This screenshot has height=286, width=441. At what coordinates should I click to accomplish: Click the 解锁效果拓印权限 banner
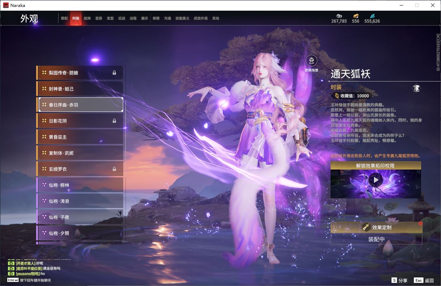click(x=376, y=165)
